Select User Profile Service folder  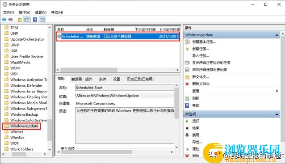point(27,57)
